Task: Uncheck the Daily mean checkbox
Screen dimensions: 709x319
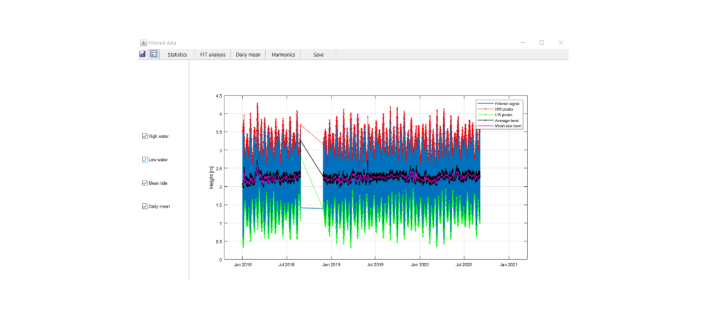Action: coord(145,206)
